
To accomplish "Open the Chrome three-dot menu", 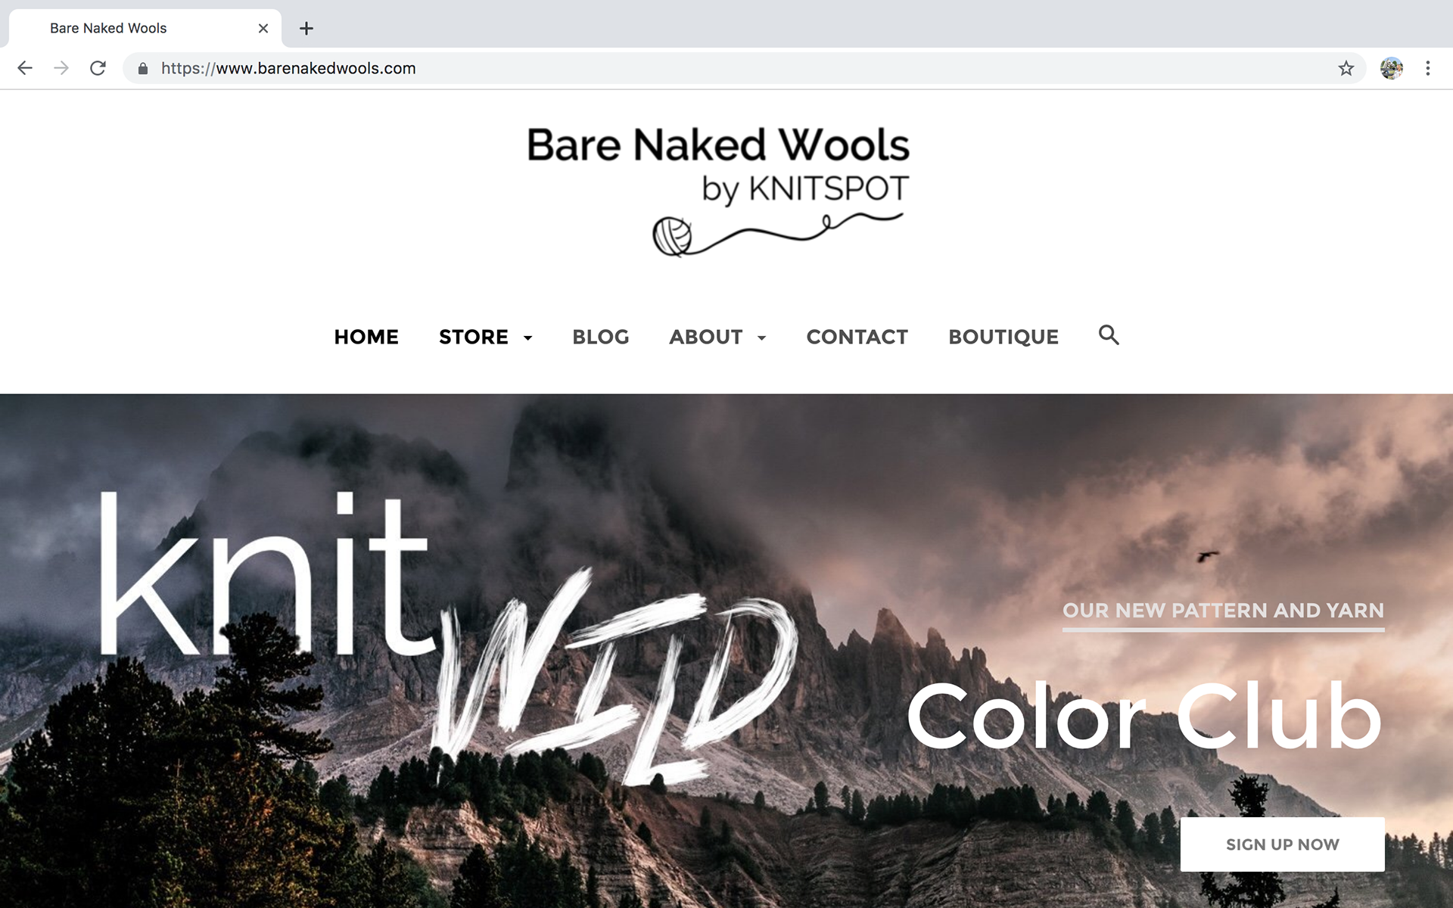I will tap(1428, 68).
